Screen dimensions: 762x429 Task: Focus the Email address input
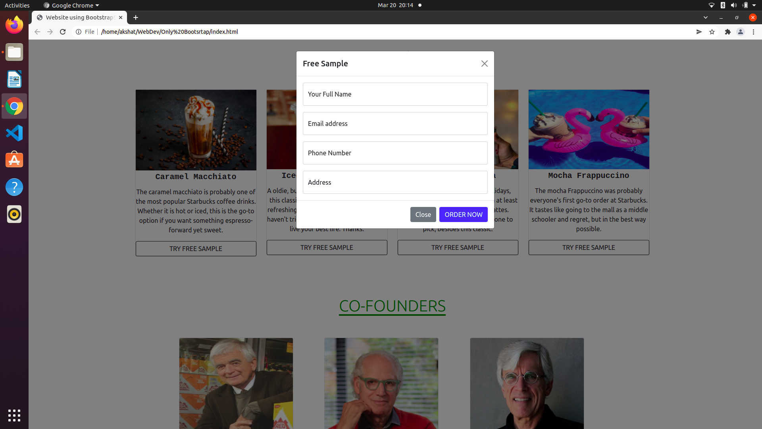(x=395, y=124)
